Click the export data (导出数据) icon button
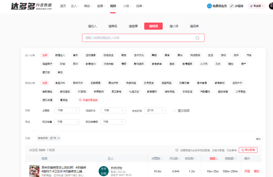This screenshot has width=273, height=177. point(242,150)
